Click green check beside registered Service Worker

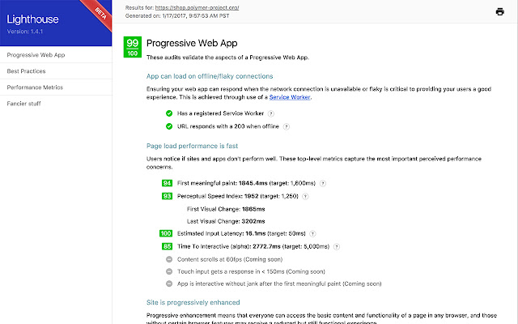(169, 113)
